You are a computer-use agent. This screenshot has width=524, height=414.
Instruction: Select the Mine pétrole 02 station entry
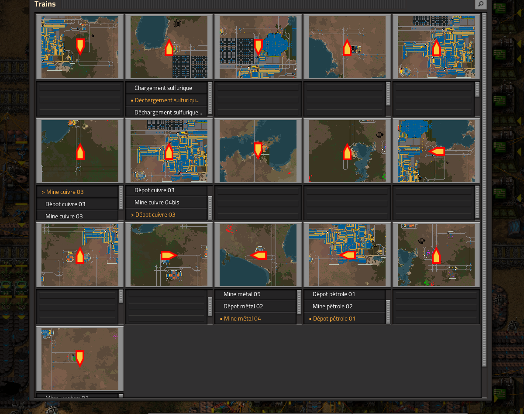tap(345, 306)
